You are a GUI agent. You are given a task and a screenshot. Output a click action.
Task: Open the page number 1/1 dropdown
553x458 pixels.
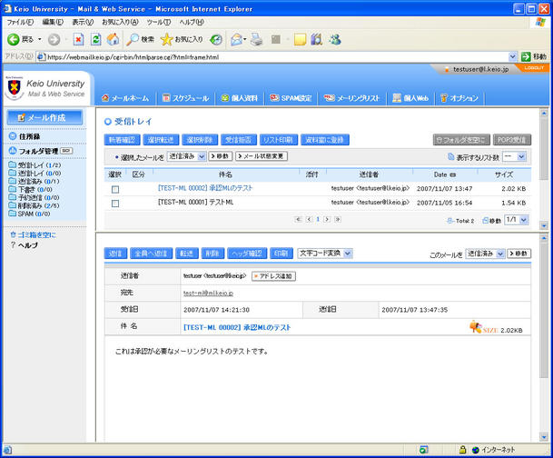(x=515, y=220)
